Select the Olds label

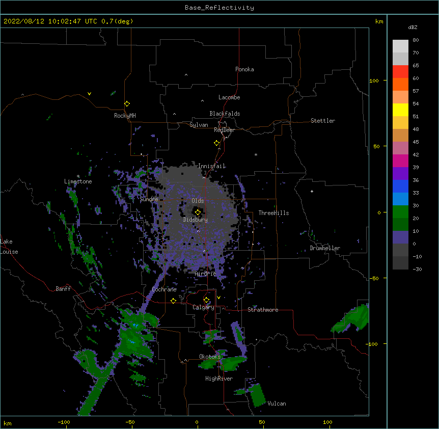[198, 201]
